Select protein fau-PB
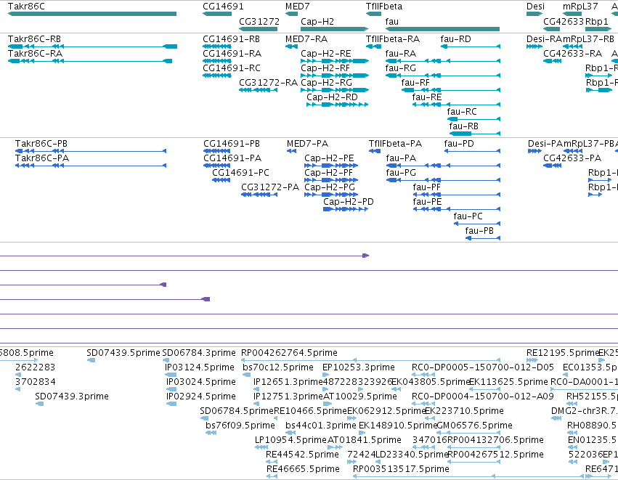The image size is (618, 480). click(x=479, y=231)
